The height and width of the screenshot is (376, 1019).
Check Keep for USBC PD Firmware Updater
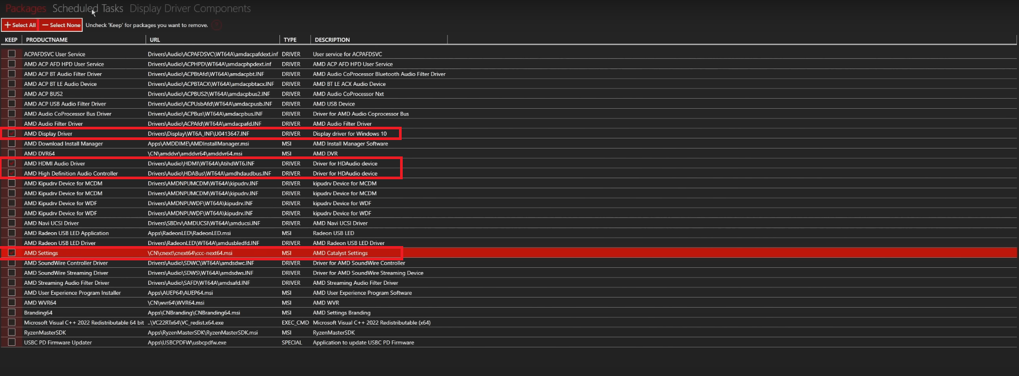12,342
